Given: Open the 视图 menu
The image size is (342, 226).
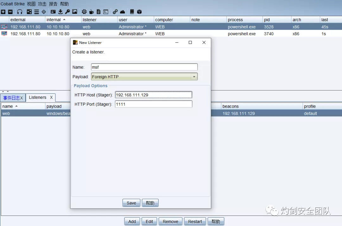Looking at the screenshot, I should point(31,4).
